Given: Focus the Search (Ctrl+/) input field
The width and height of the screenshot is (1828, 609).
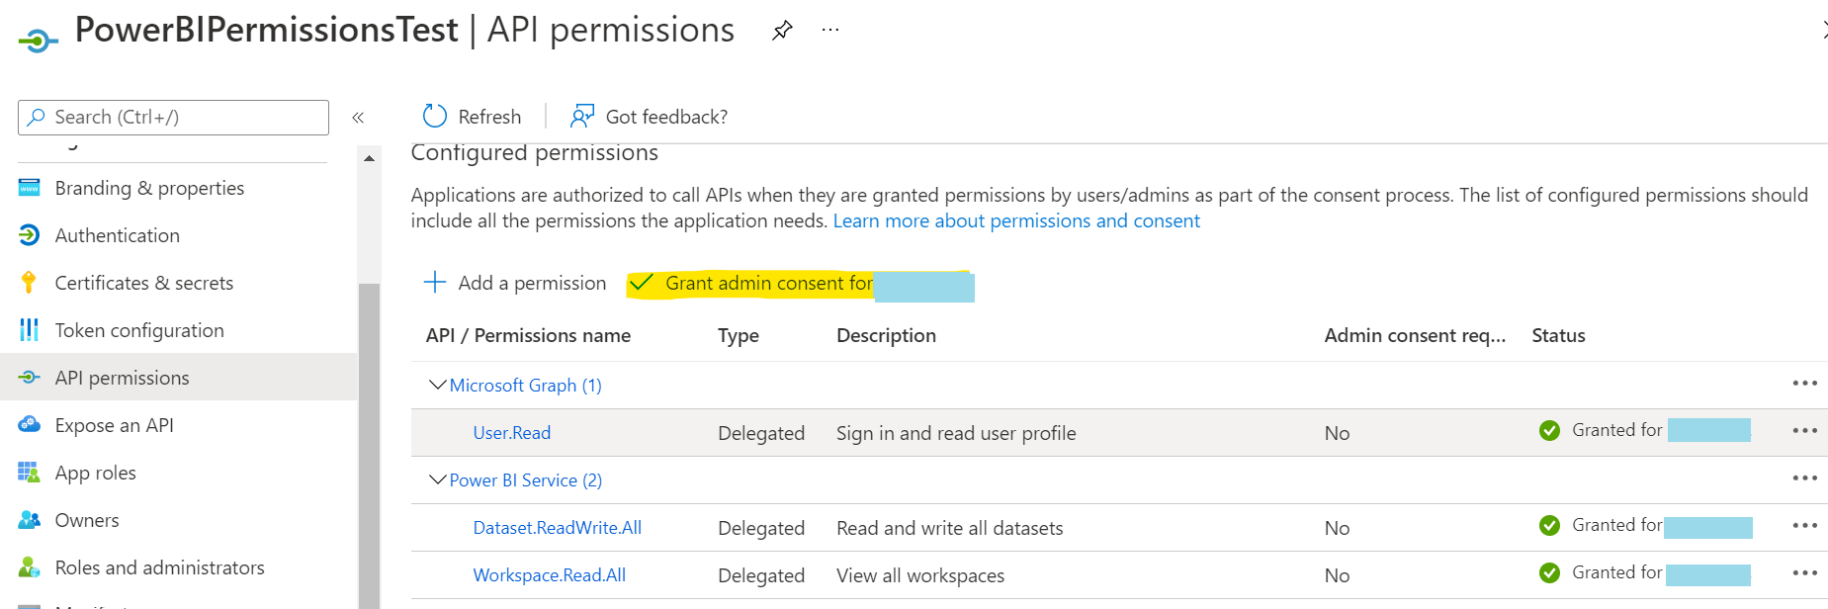Looking at the screenshot, I should [x=173, y=118].
